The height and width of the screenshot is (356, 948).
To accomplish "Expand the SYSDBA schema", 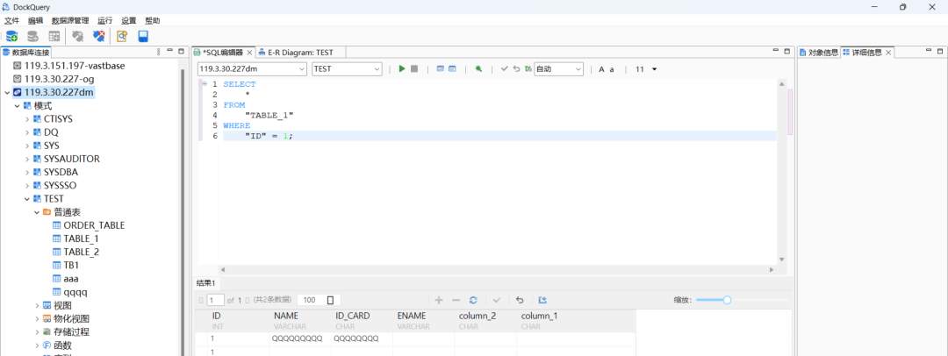I will click(x=27, y=172).
